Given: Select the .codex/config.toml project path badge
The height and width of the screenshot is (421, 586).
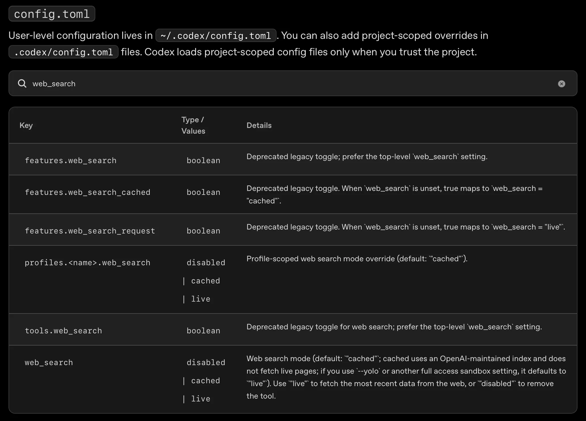Looking at the screenshot, I should pos(63,52).
